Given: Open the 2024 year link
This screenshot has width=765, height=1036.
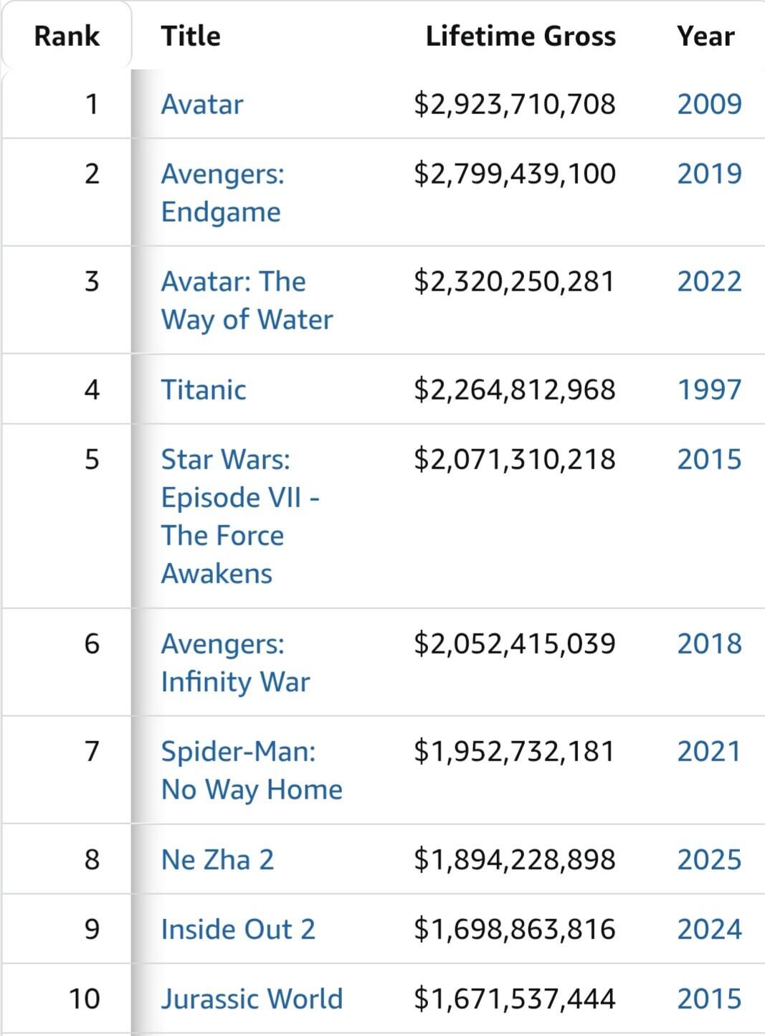Looking at the screenshot, I should 708,929.
